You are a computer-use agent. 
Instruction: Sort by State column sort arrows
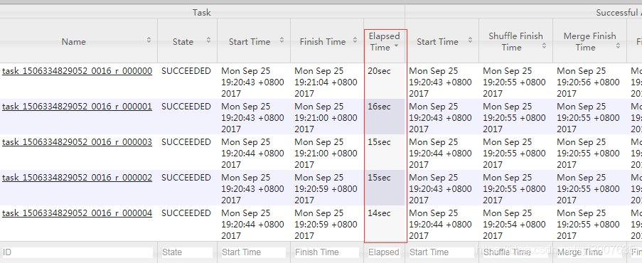209,40
